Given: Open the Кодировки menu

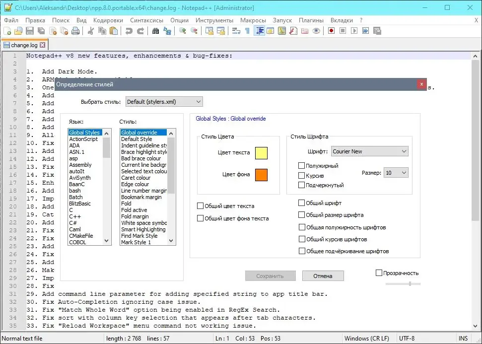Looking at the screenshot, I should (108, 20).
